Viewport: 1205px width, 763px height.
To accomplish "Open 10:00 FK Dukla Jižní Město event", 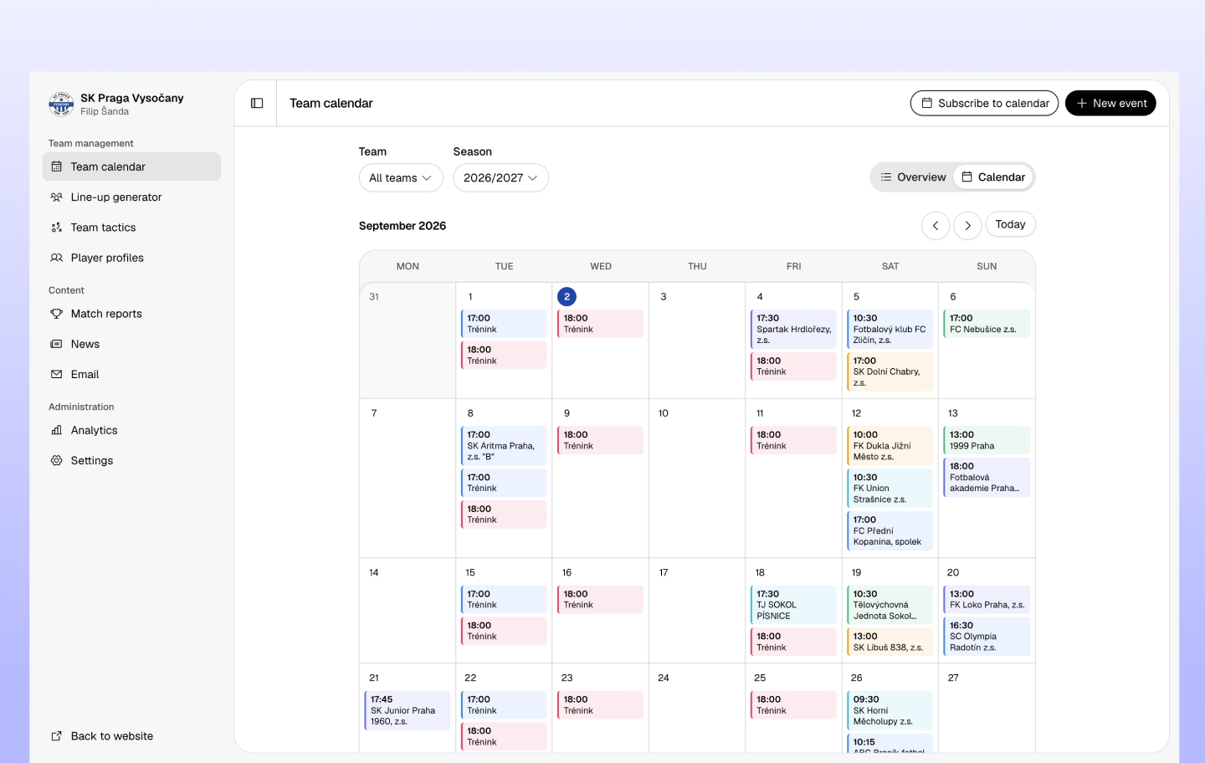I will click(x=890, y=445).
